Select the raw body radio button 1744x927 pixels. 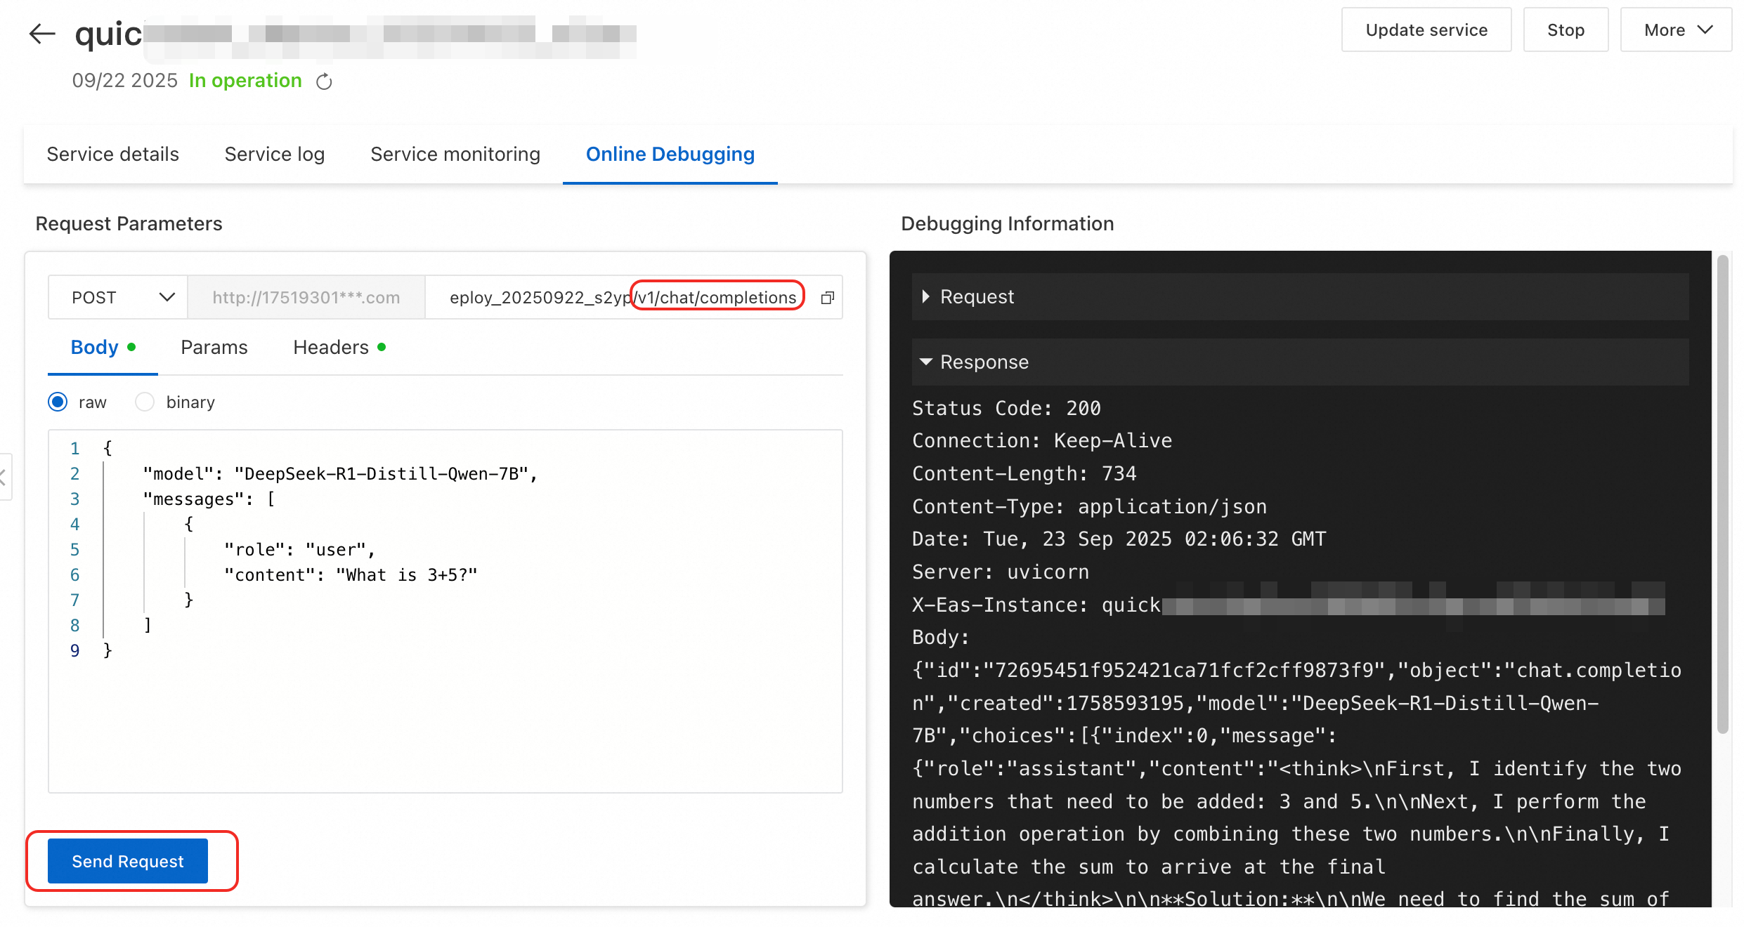pos(58,402)
